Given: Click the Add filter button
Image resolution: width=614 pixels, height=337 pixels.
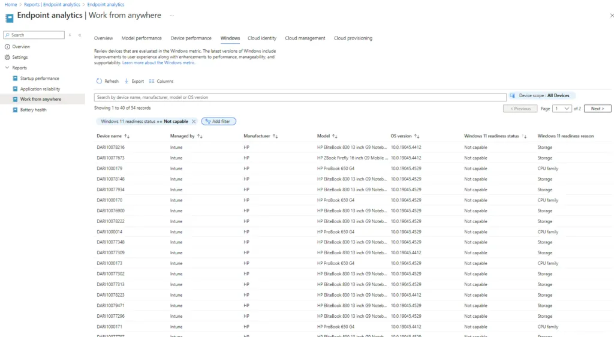Looking at the screenshot, I should point(219,121).
